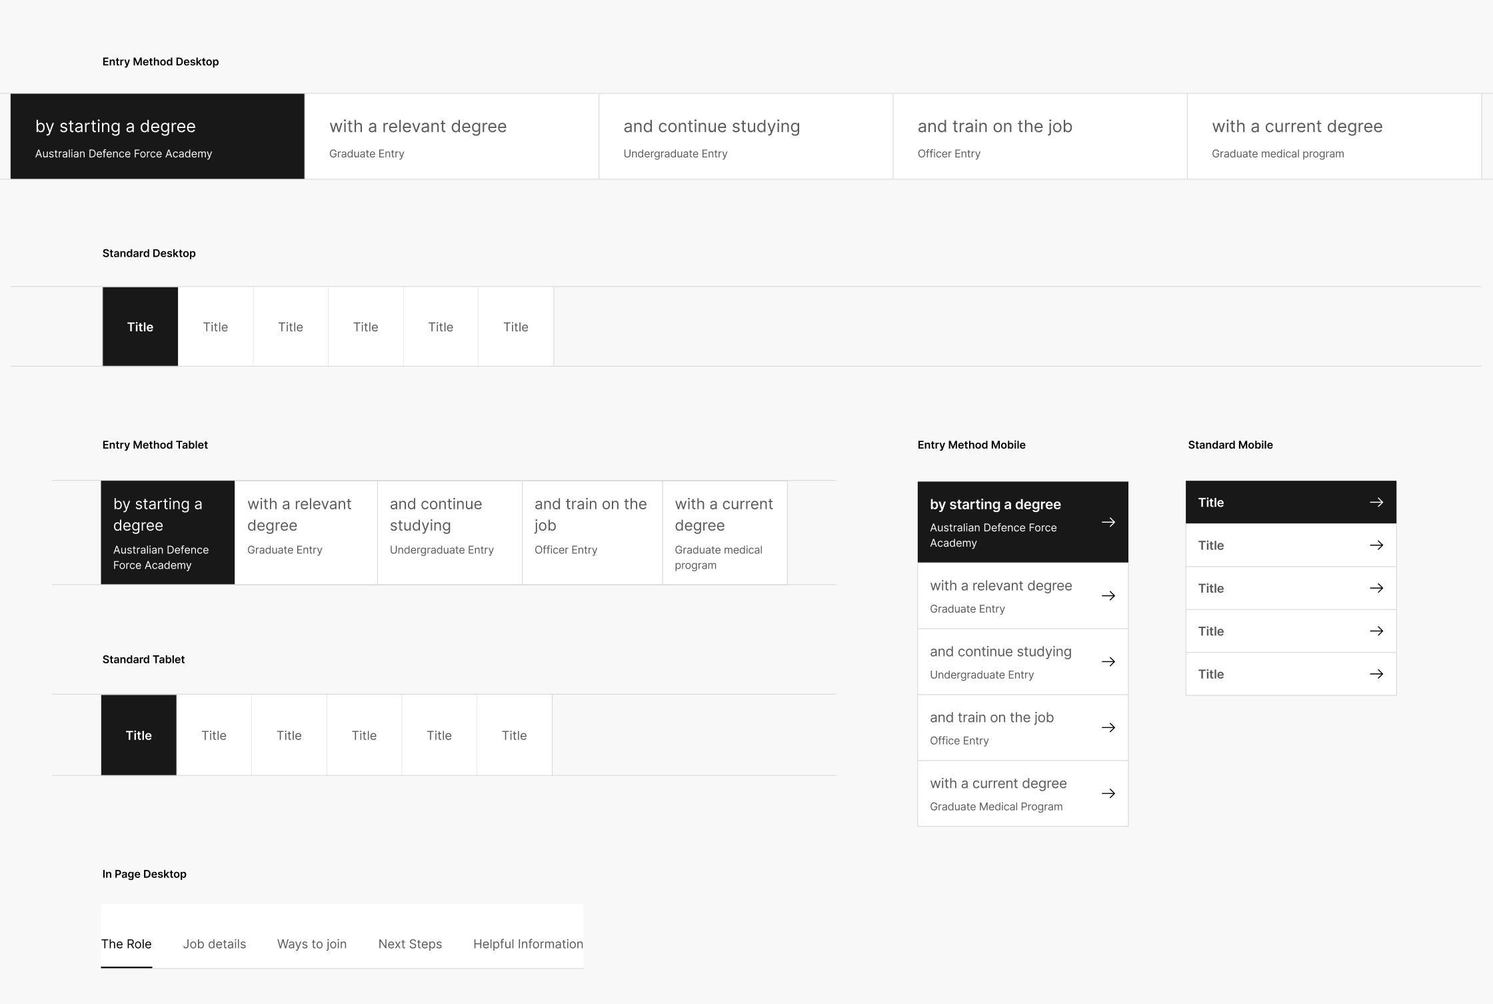Select 'with a relevant degree' desktop tab

451,137
